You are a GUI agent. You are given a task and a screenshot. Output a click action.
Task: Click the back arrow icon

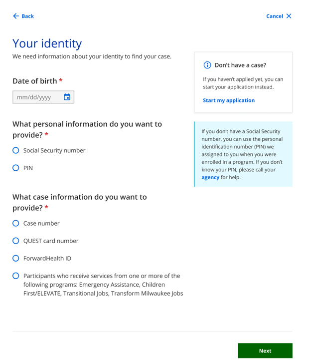pos(15,16)
